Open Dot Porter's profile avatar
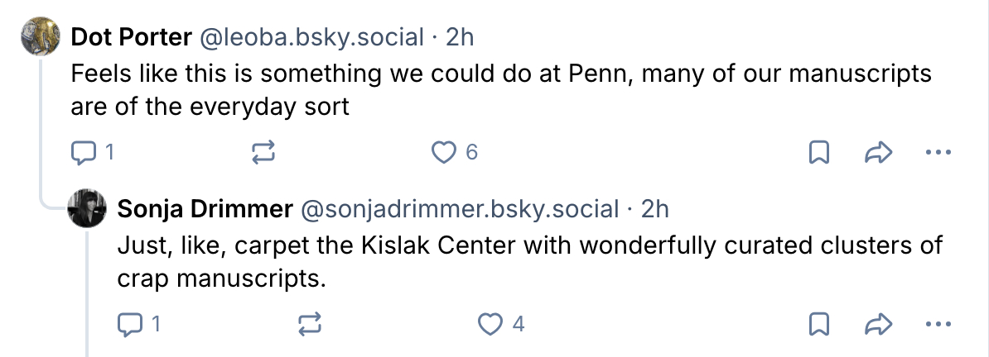The width and height of the screenshot is (989, 357). click(x=41, y=37)
